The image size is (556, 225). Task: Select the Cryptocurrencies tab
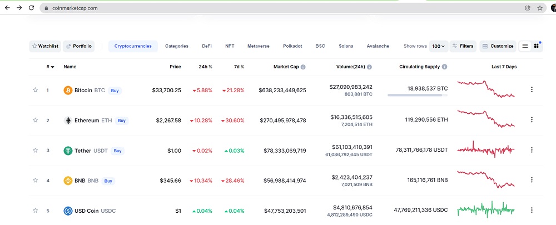[133, 46]
